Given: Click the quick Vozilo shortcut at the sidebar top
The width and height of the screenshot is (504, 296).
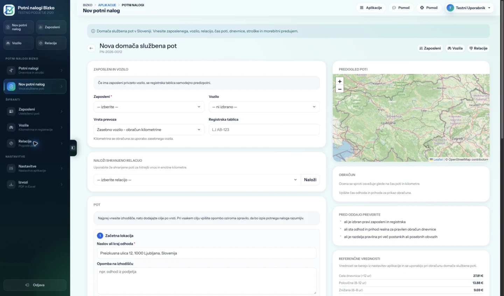Looking at the screenshot, I should [19, 43].
